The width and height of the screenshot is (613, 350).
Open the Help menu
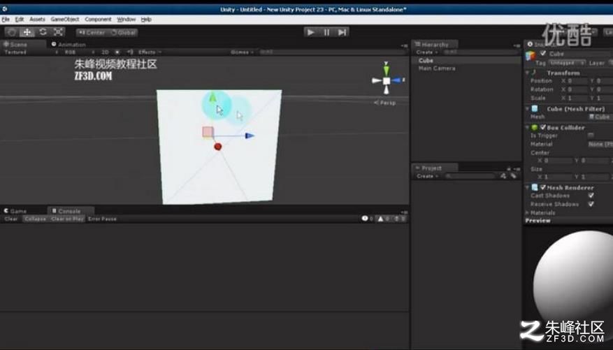tap(146, 19)
